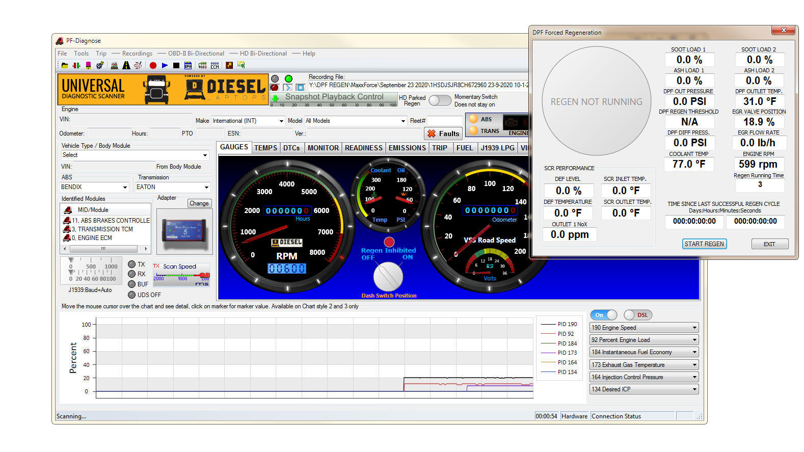Image resolution: width=804 pixels, height=452 pixels.
Task: Click the ABS orange indicator lamp
Action: [473, 119]
